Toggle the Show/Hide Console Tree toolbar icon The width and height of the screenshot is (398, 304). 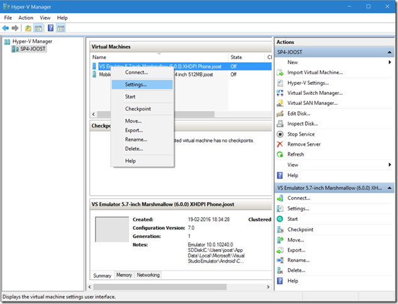(38, 28)
